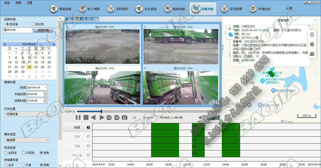This screenshot has width=321, height=168.
Task: Click the fullscreen layout icon
Action: (97, 19)
